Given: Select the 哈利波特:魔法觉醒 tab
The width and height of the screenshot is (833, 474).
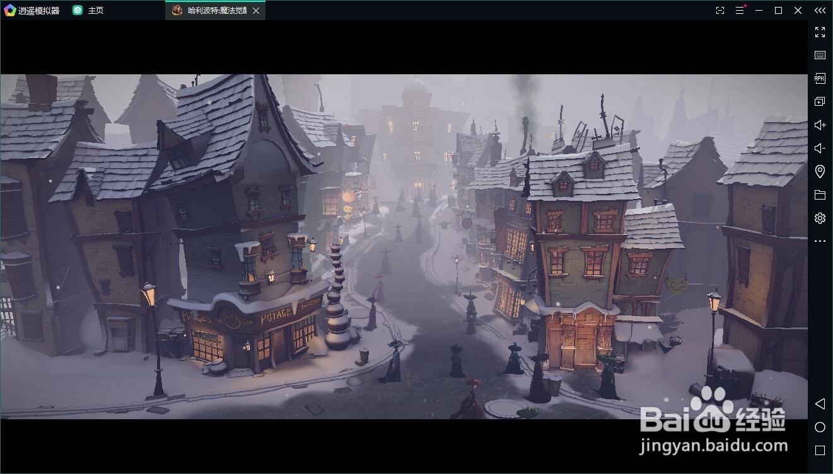Looking at the screenshot, I should point(215,11).
